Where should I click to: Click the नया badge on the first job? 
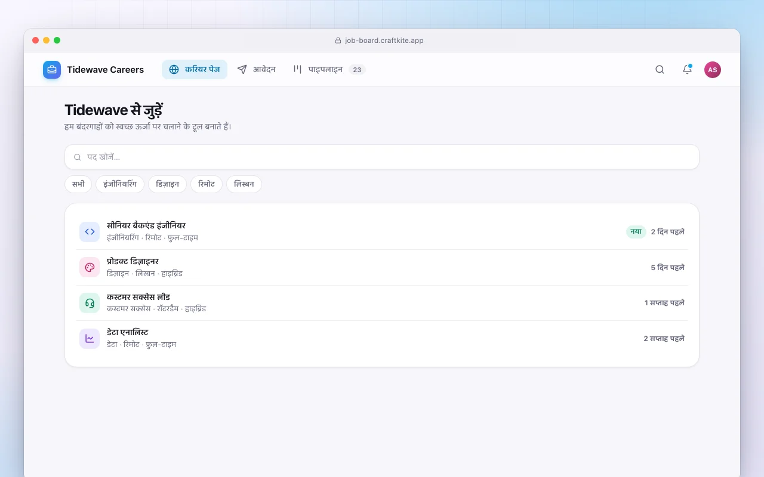[x=636, y=232]
